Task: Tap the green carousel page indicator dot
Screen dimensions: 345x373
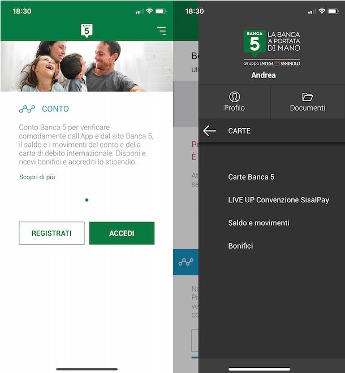Action: [x=87, y=200]
